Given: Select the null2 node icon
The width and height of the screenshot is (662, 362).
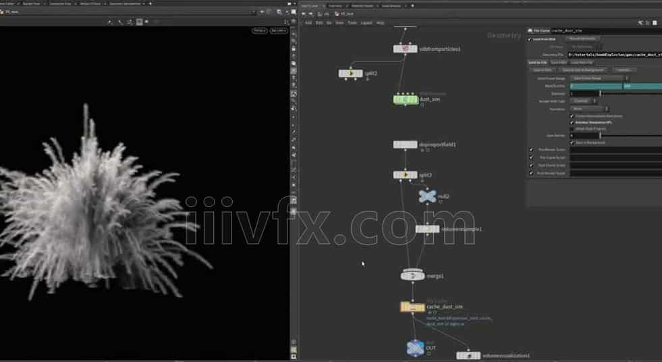Looking at the screenshot, I should 427,197.
